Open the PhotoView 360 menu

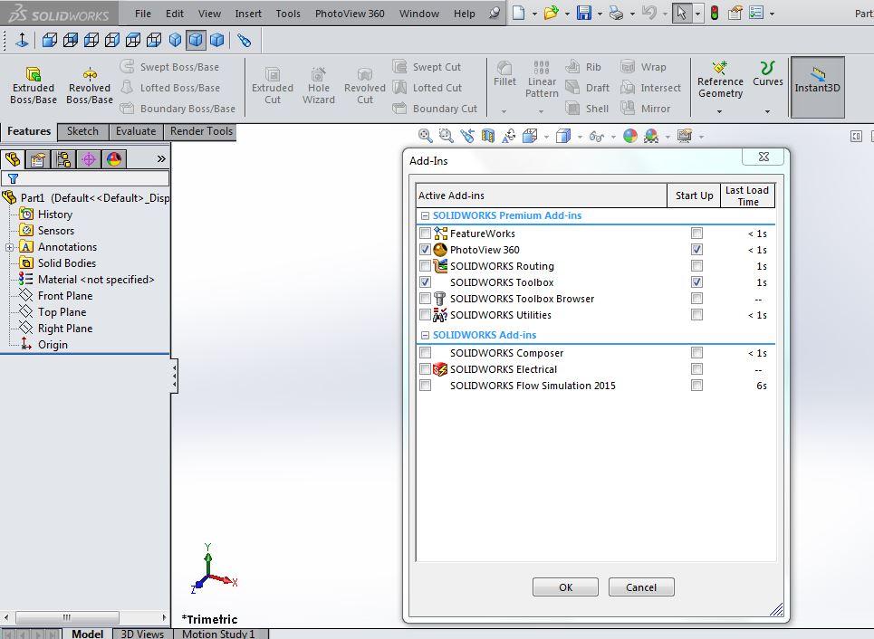pyautogui.click(x=350, y=14)
